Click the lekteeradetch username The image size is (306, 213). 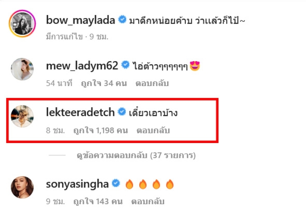click(80, 112)
